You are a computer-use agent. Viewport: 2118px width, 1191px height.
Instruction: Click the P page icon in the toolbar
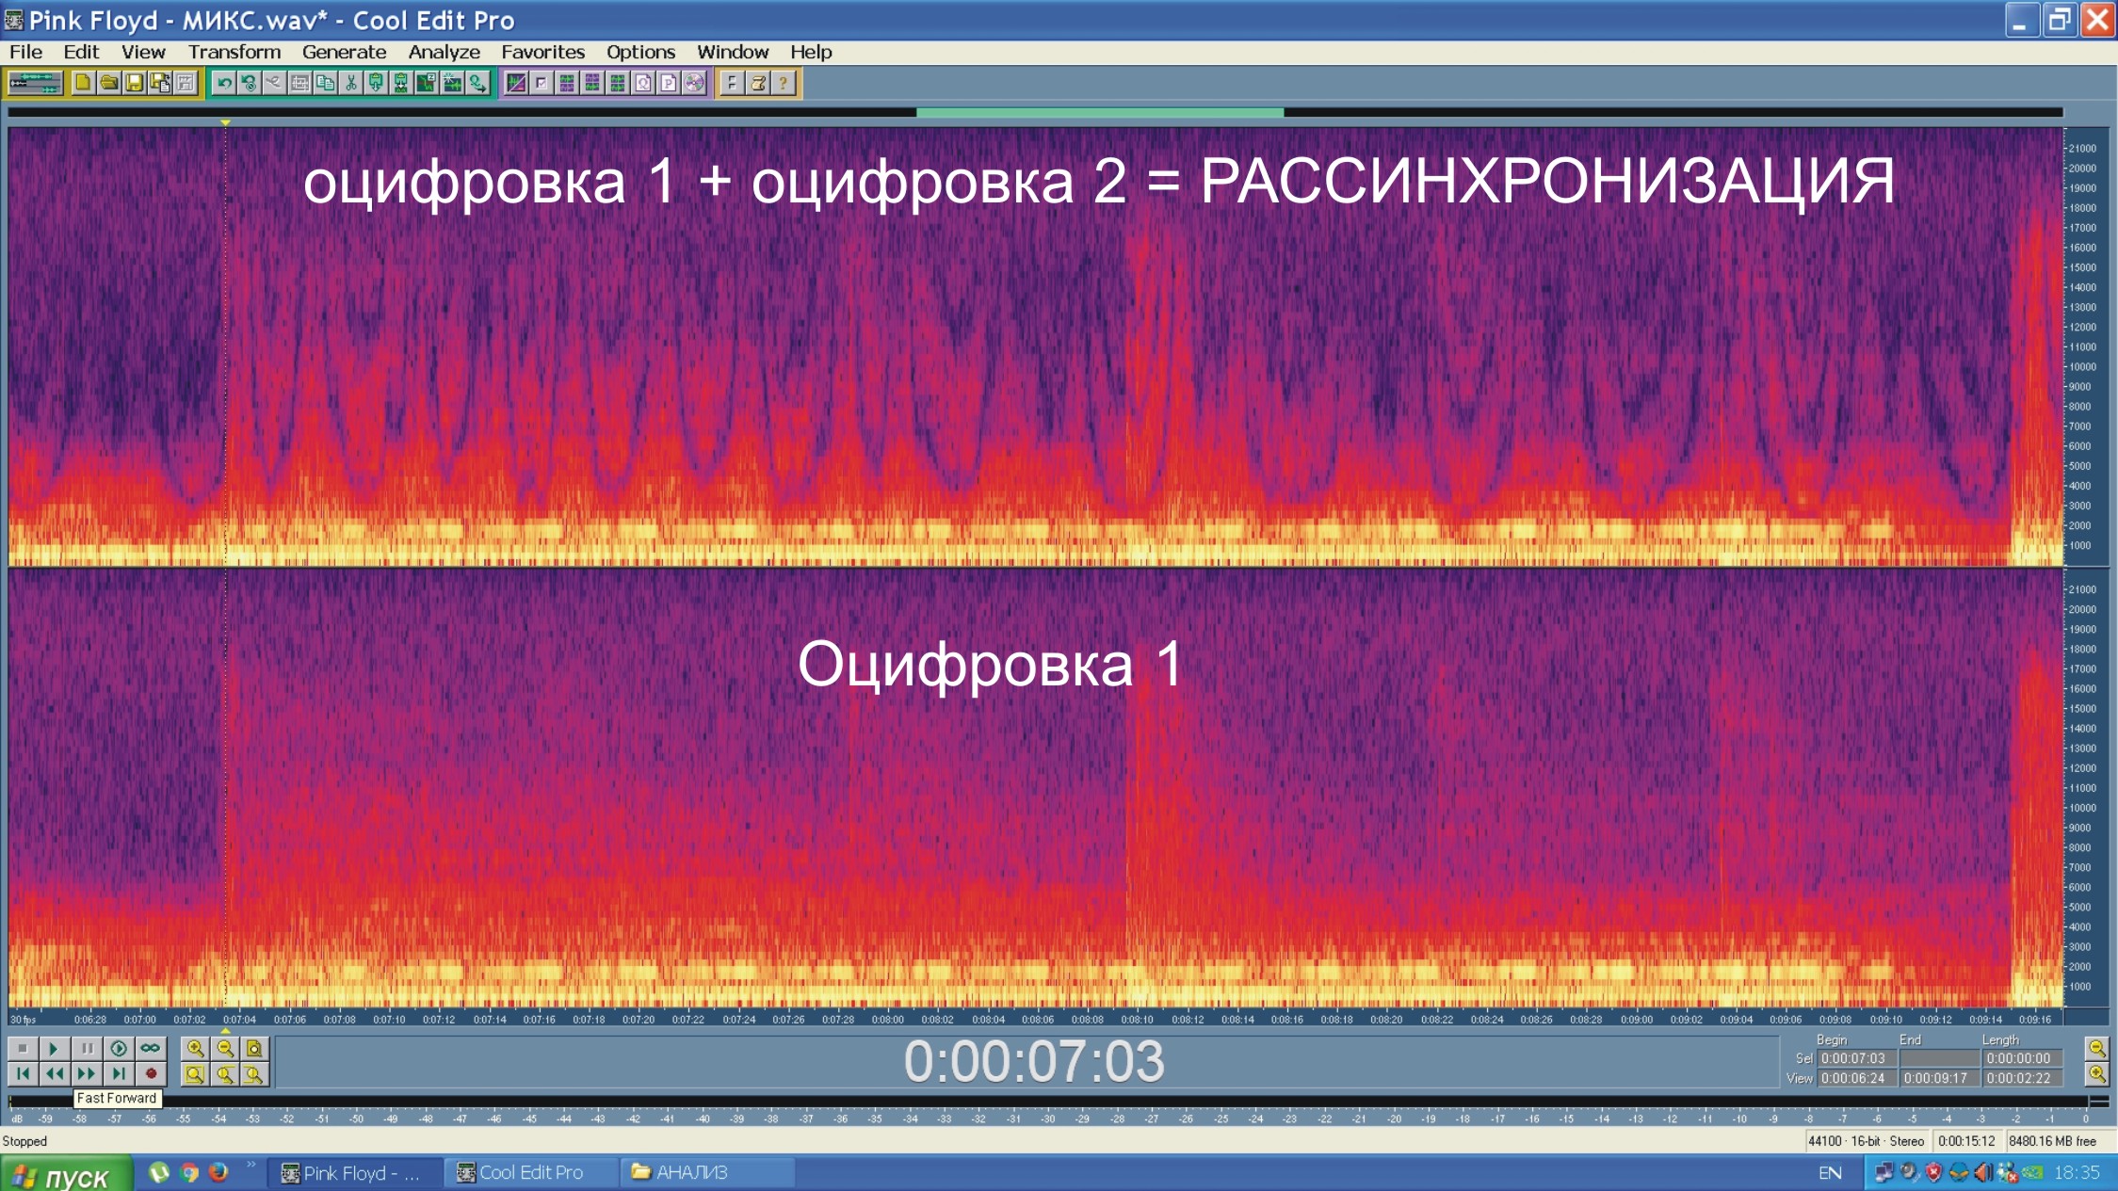coord(669,84)
